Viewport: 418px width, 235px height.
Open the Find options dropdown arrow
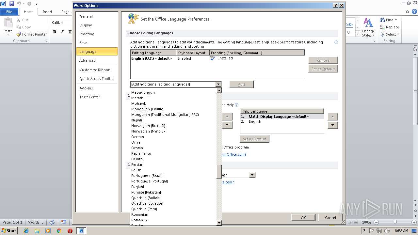click(x=396, y=20)
